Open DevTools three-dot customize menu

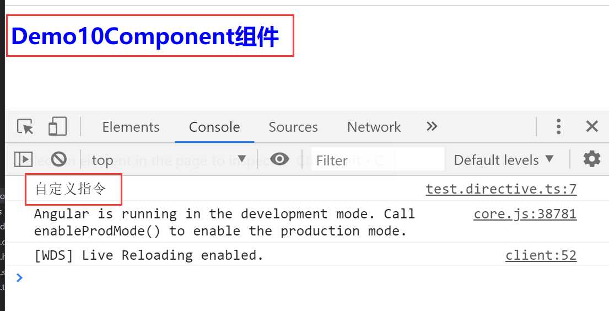pyautogui.click(x=558, y=127)
